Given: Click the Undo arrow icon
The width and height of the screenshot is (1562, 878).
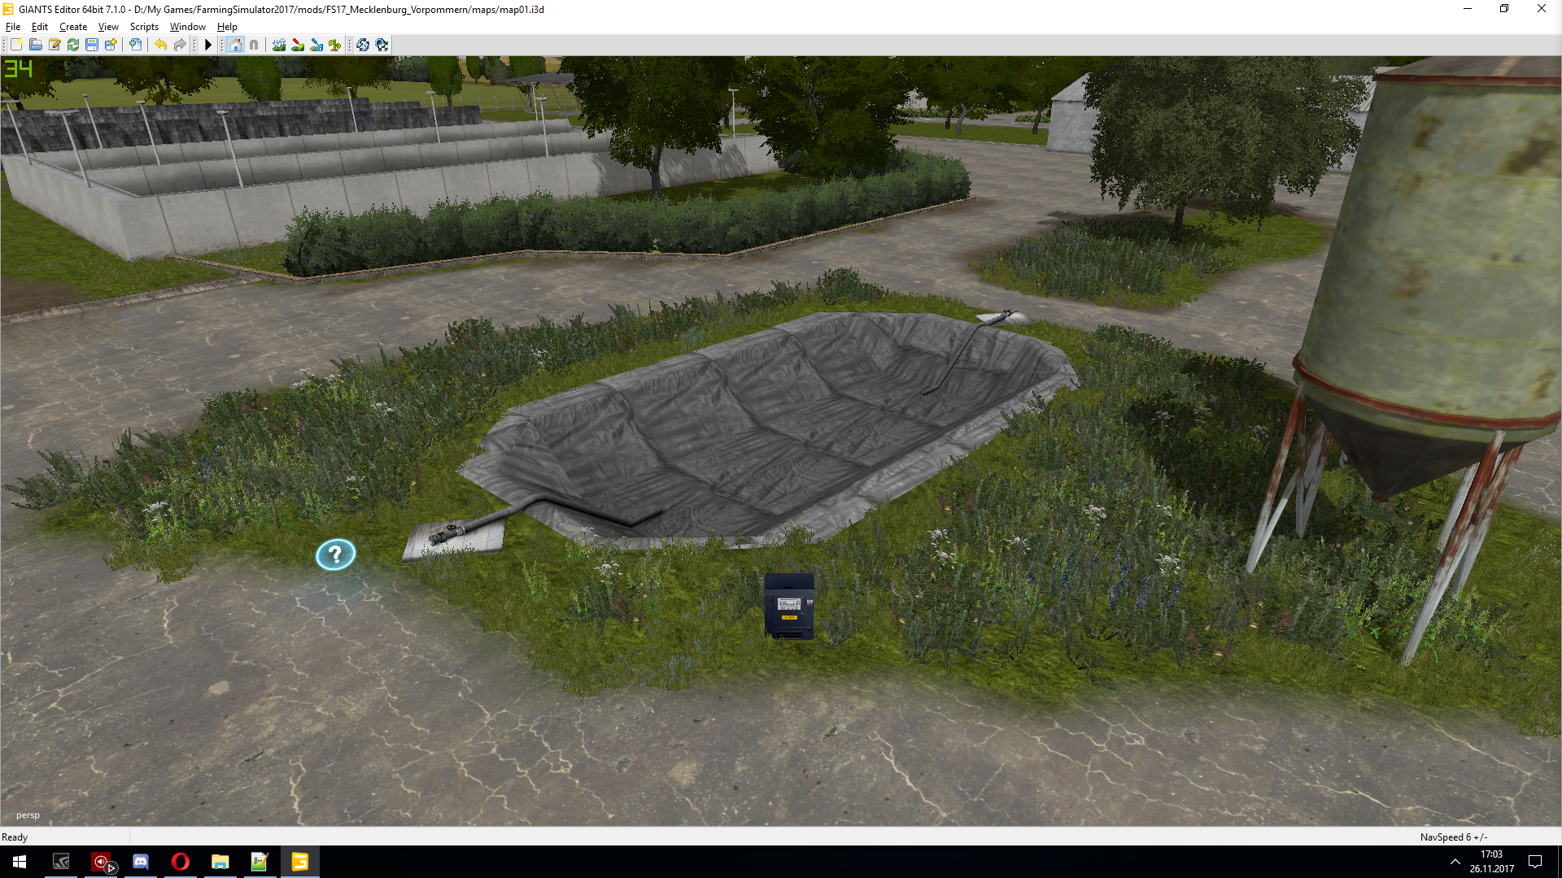Looking at the screenshot, I should click(x=161, y=45).
